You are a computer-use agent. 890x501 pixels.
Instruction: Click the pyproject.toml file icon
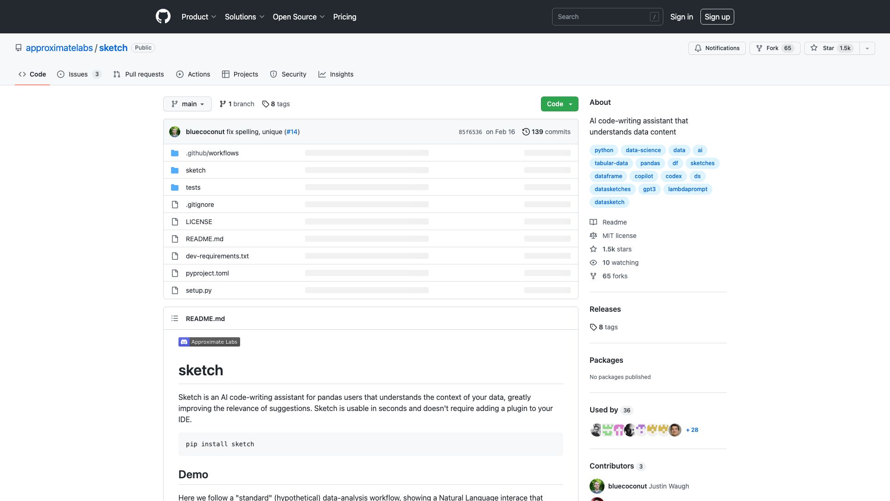(x=175, y=273)
